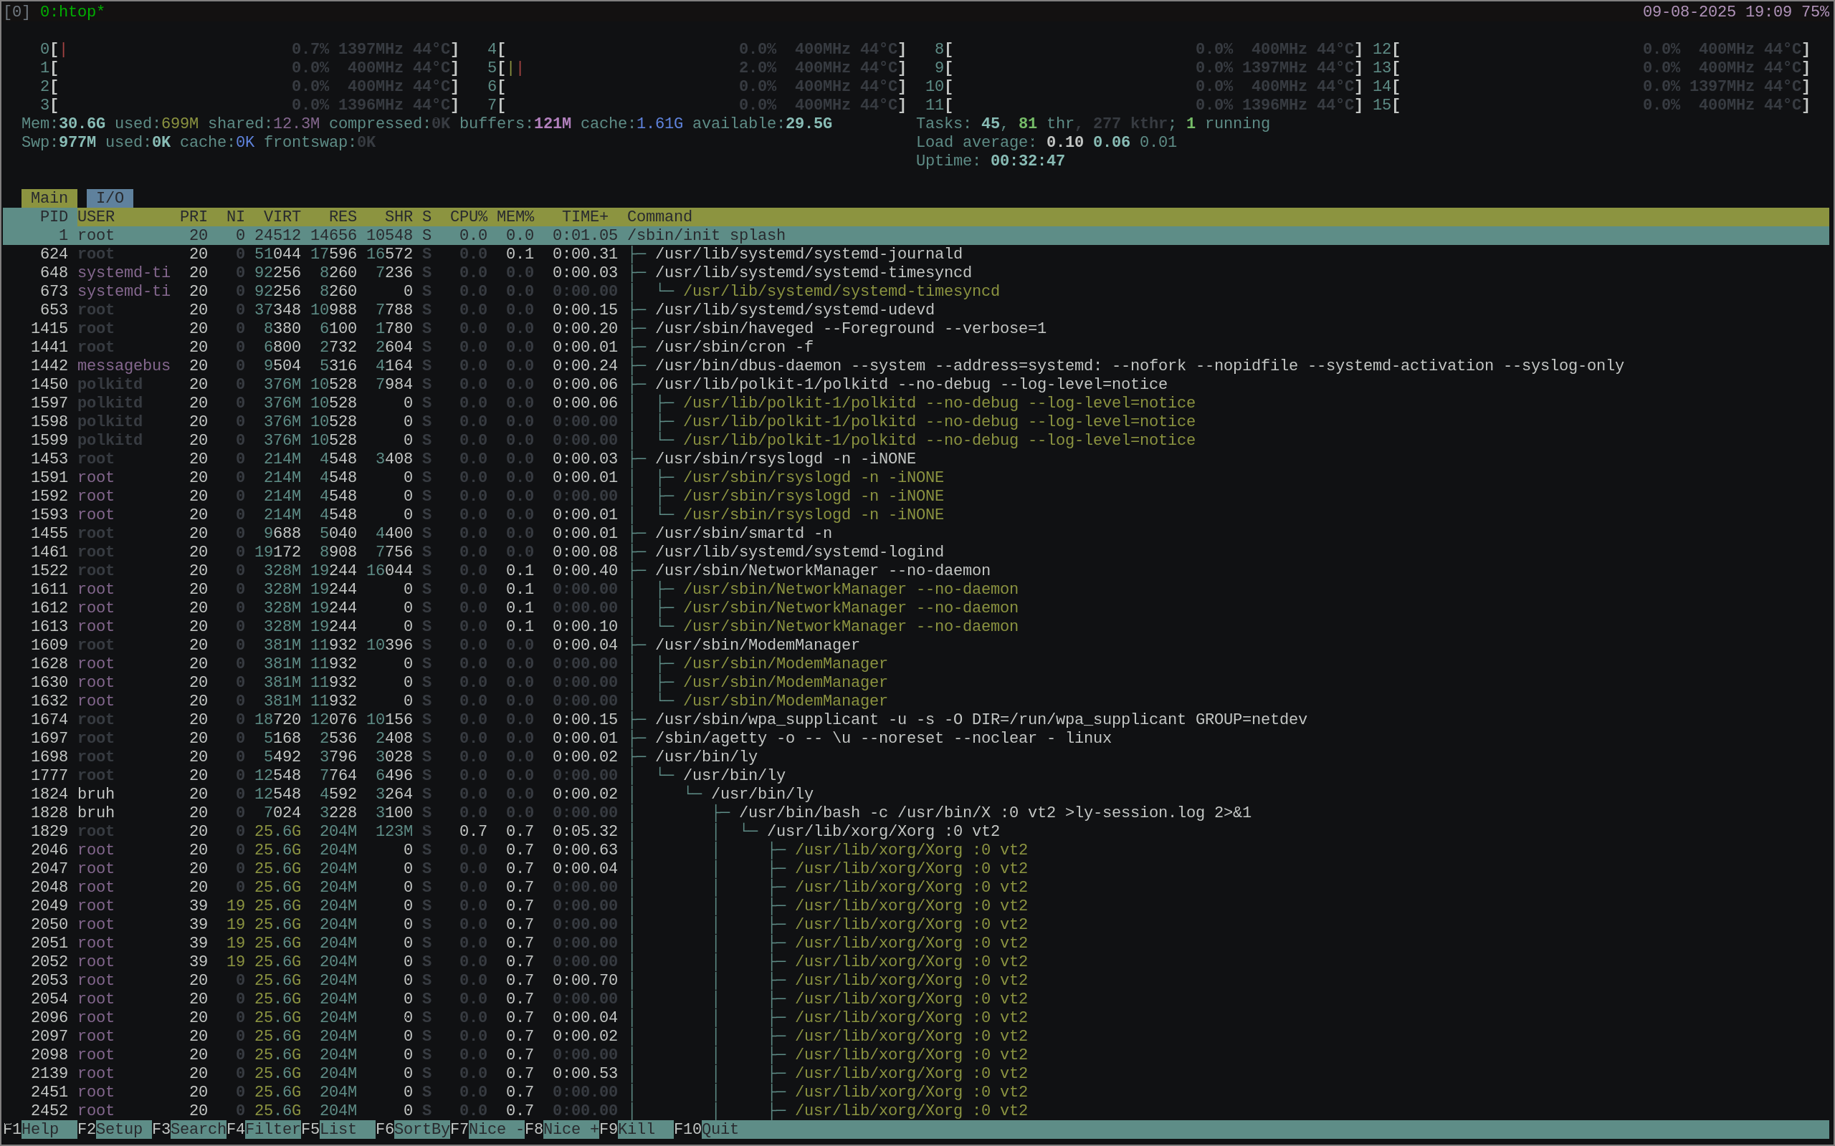Image resolution: width=1835 pixels, height=1146 pixels.
Task: Switch to the Main tab
Action: click(x=49, y=198)
